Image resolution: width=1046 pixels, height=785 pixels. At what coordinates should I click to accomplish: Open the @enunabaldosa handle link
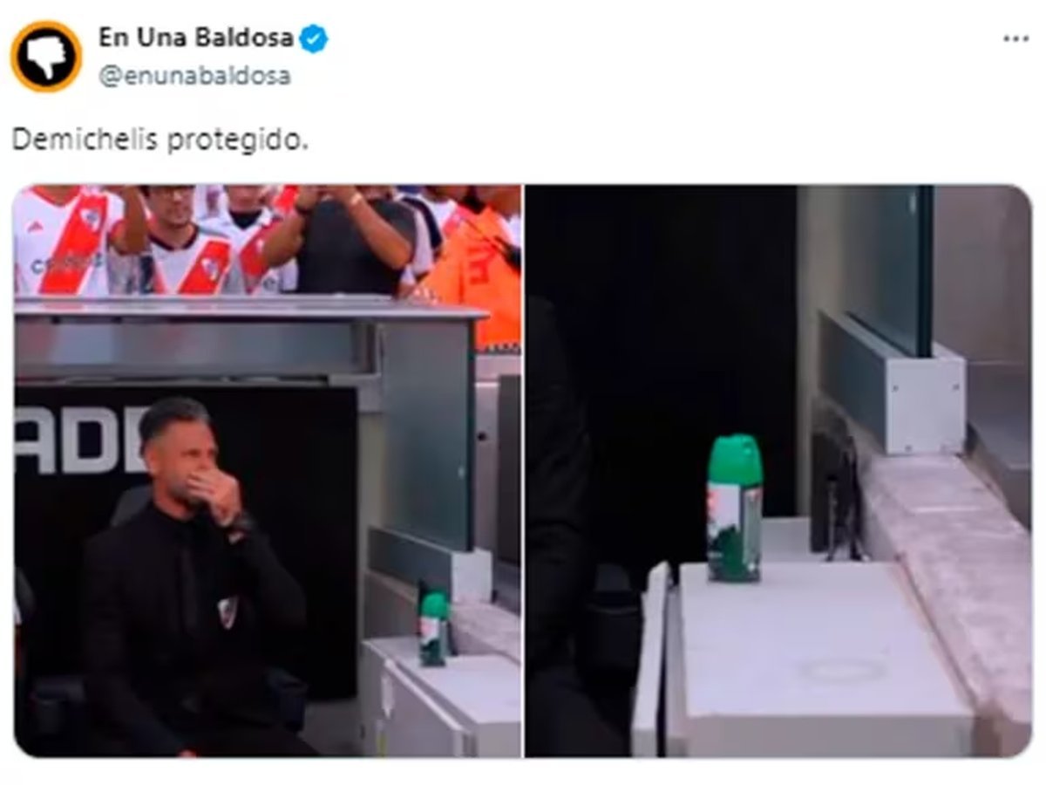194,77
